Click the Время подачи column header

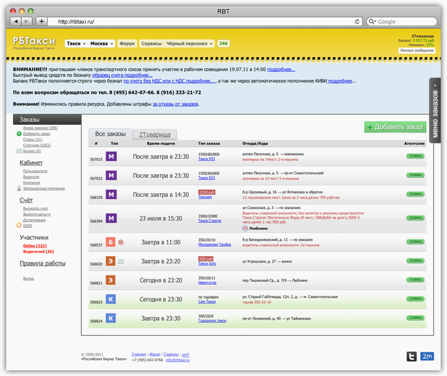pyautogui.click(x=161, y=143)
